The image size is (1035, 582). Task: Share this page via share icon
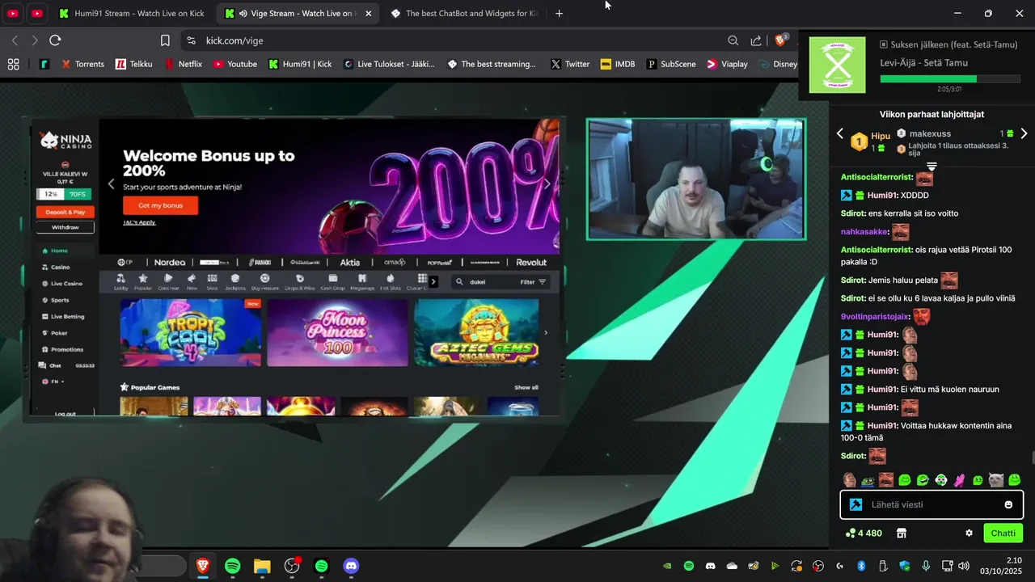[756, 40]
